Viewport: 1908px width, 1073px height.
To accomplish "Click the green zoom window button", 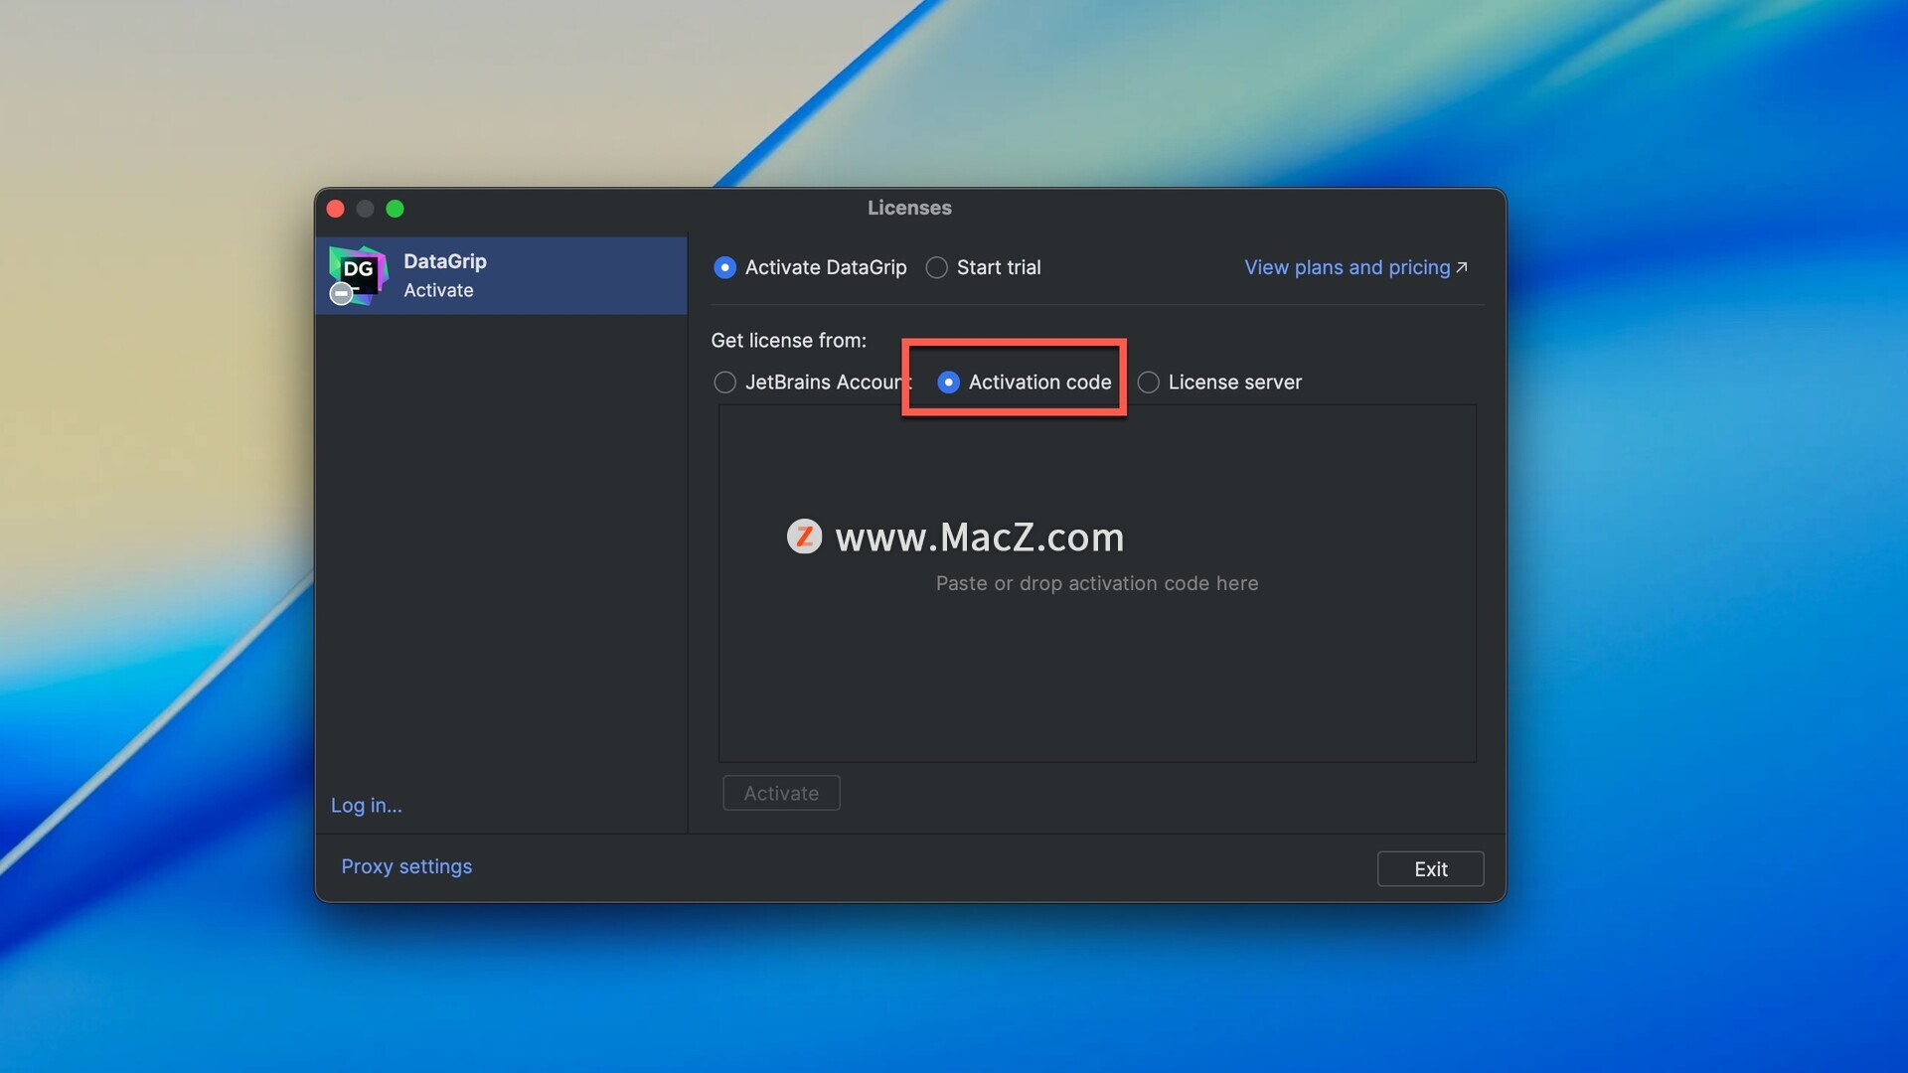I will coord(395,209).
